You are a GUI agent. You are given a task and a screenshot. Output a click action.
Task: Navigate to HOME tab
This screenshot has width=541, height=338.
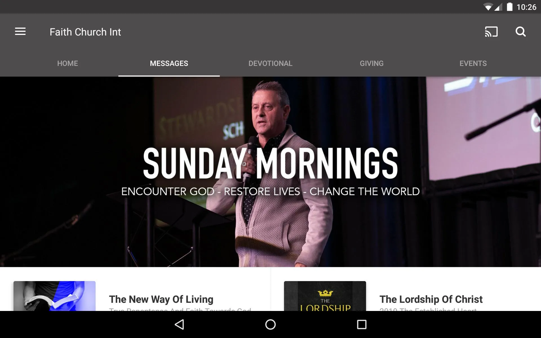(x=67, y=63)
